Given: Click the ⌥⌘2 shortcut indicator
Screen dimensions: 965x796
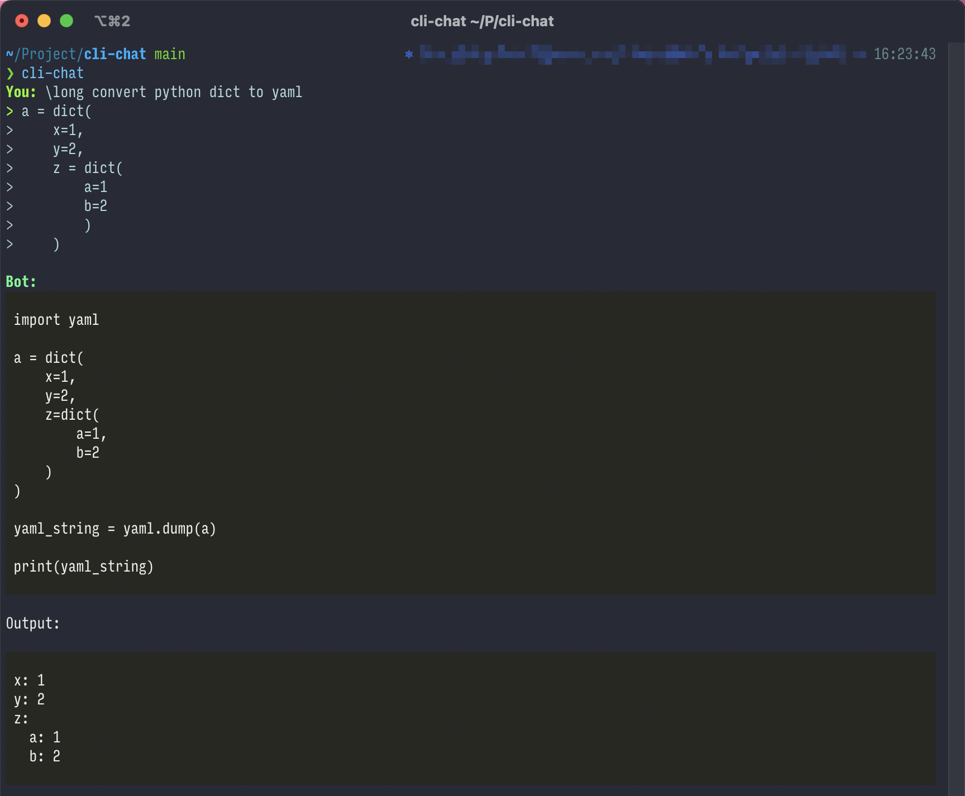Looking at the screenshot, I should (112, 21).
